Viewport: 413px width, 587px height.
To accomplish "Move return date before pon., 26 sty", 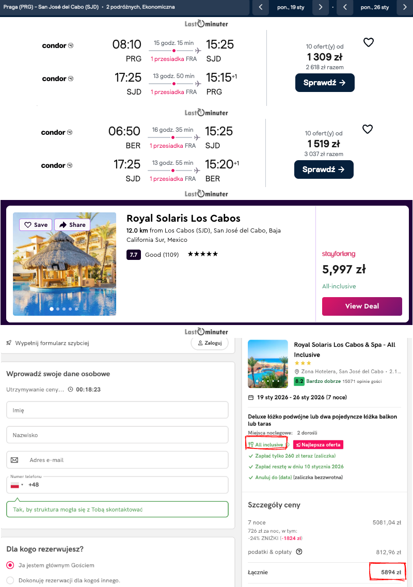I will click(344, 7).
